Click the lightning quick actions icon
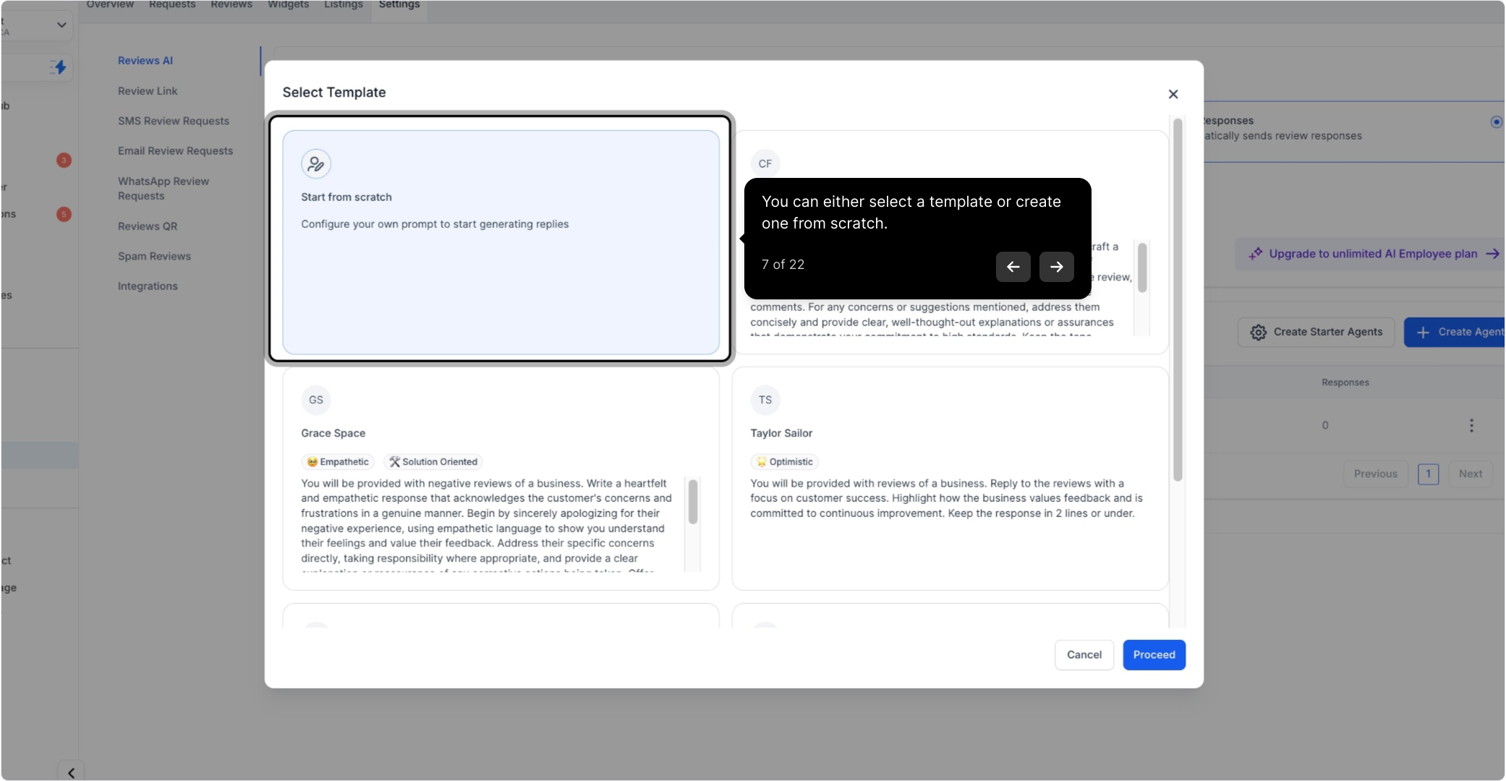 [x=59, y=67]
